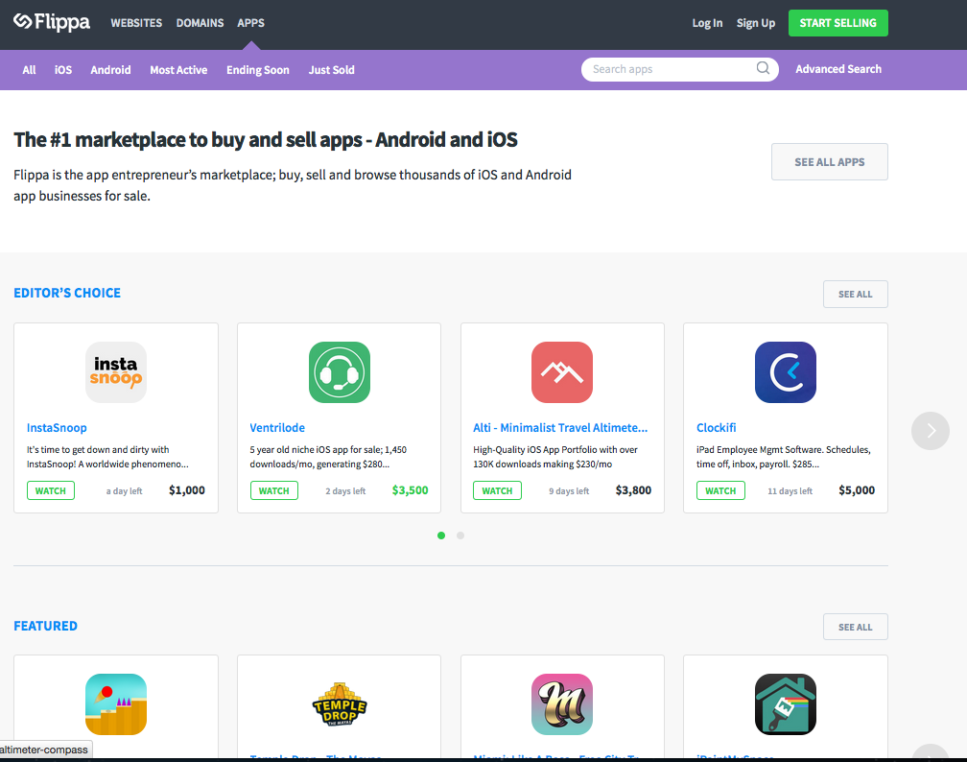
Task: Watch the Ventrilode listing
Action: [273, 490]
